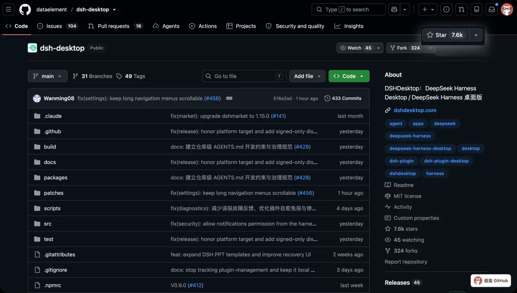517x293 pixels.
Task: Open PR link #412 in .npmrc row
Action: (195, 285)
